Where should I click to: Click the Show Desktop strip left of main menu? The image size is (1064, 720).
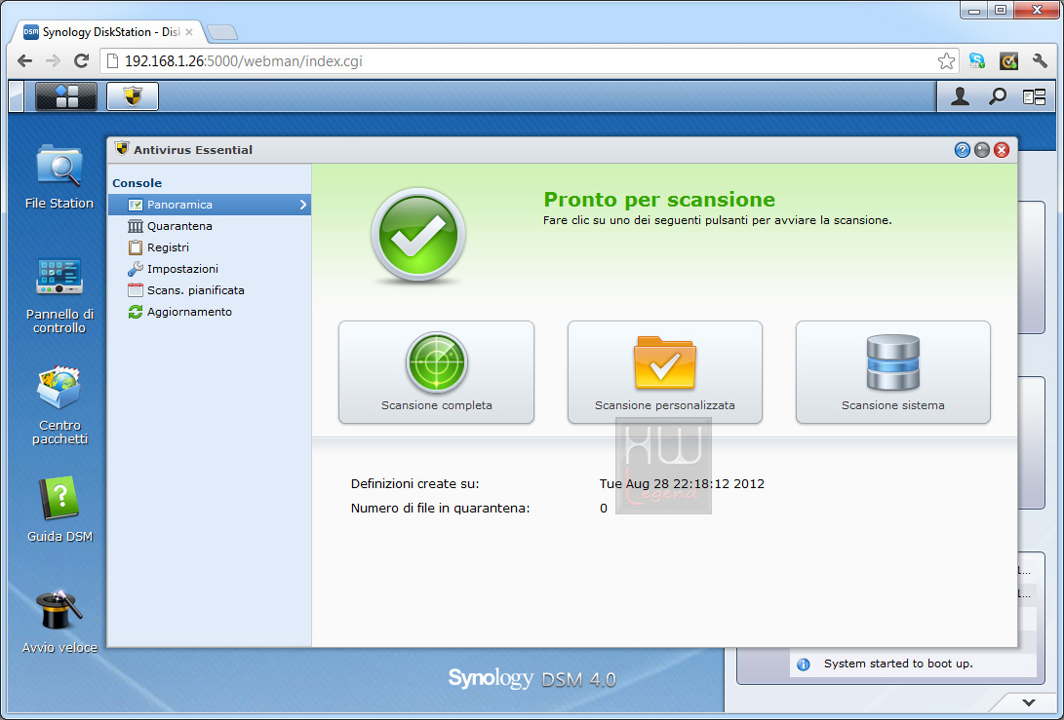point(17,96)
